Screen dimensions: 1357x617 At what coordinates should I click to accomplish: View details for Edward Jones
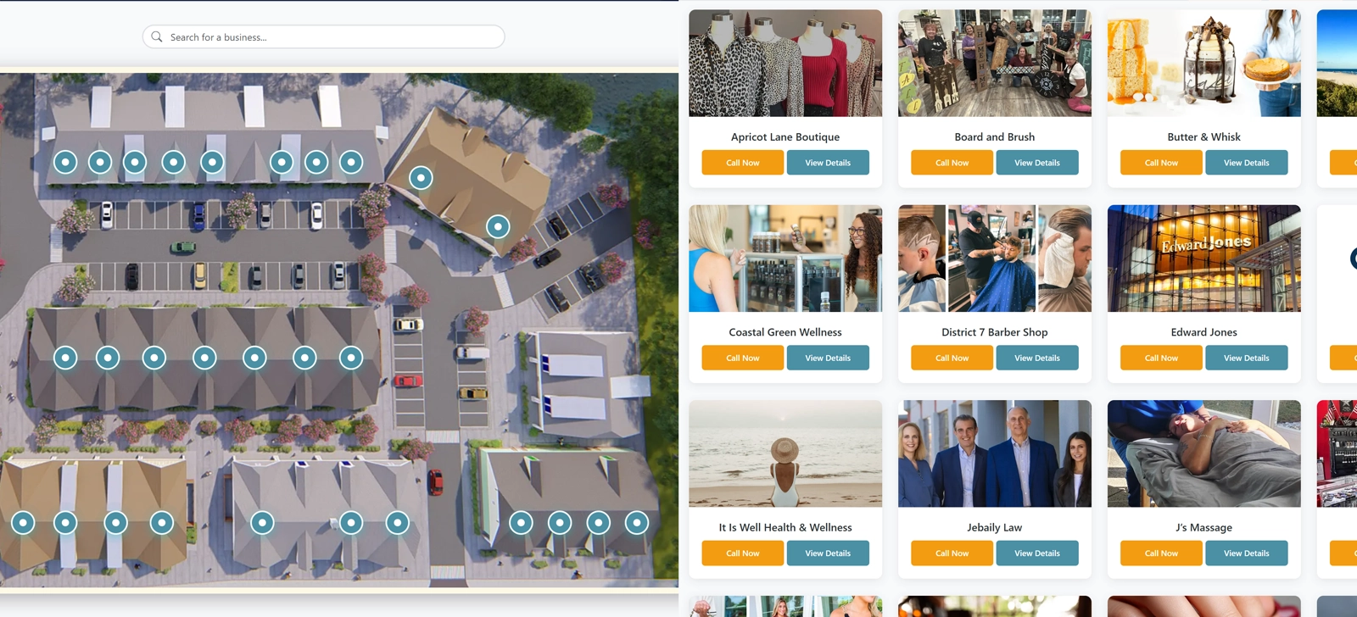(x=1247, y=358)
